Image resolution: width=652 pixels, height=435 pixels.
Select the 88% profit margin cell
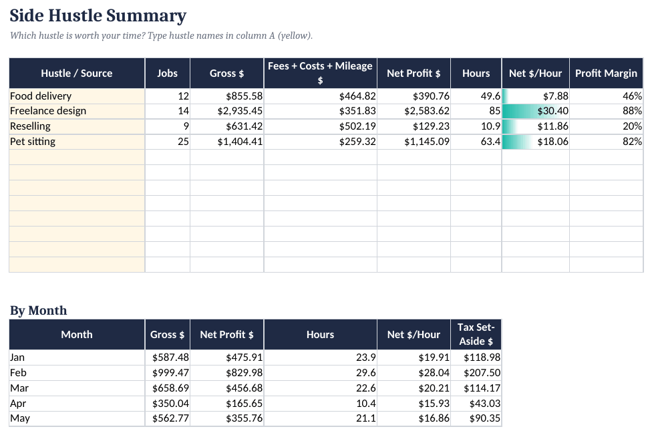point(607,111)
